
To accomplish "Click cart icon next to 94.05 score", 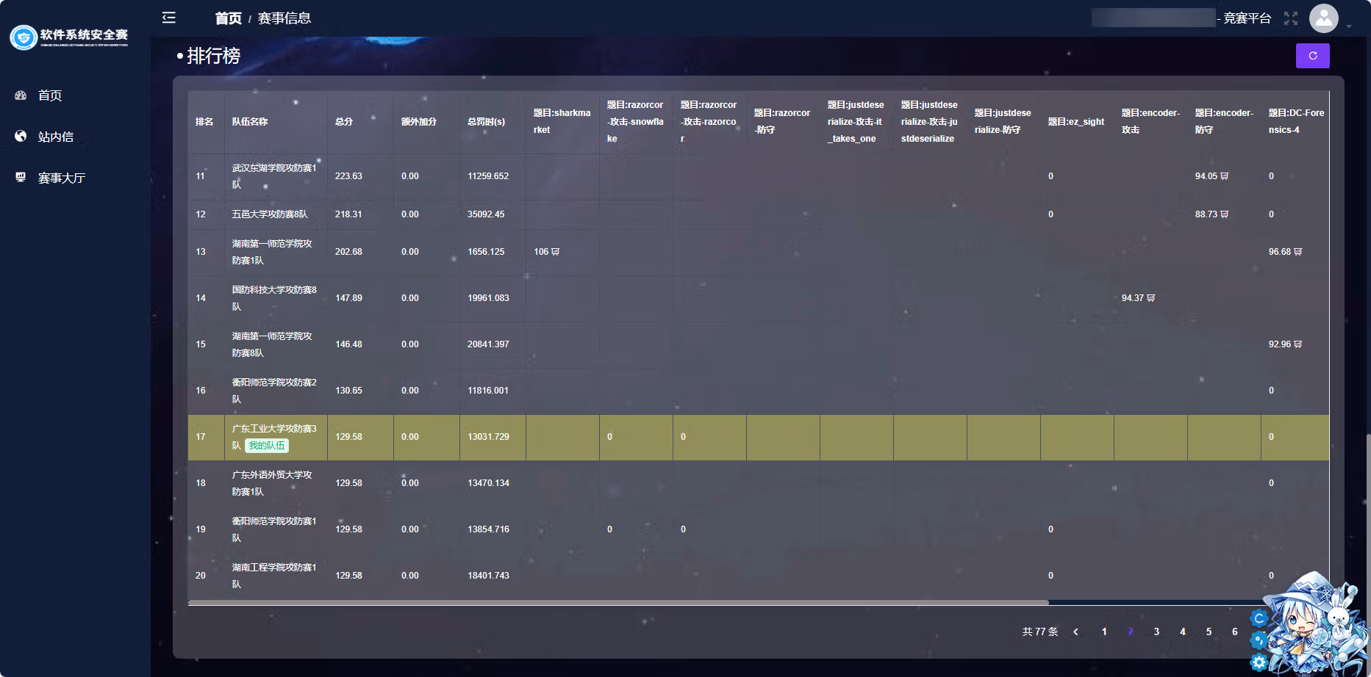I will [x=1224, y=176].
